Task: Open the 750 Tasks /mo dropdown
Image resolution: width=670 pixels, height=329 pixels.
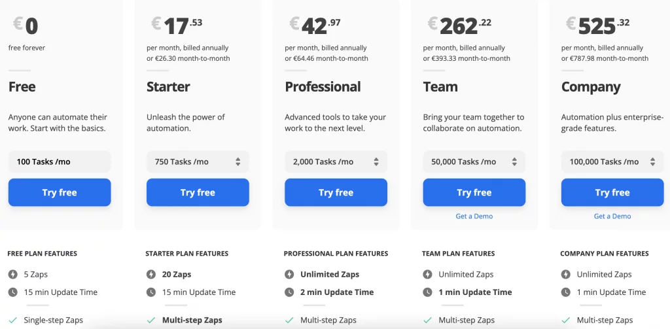Action: (x=198, y=162)
